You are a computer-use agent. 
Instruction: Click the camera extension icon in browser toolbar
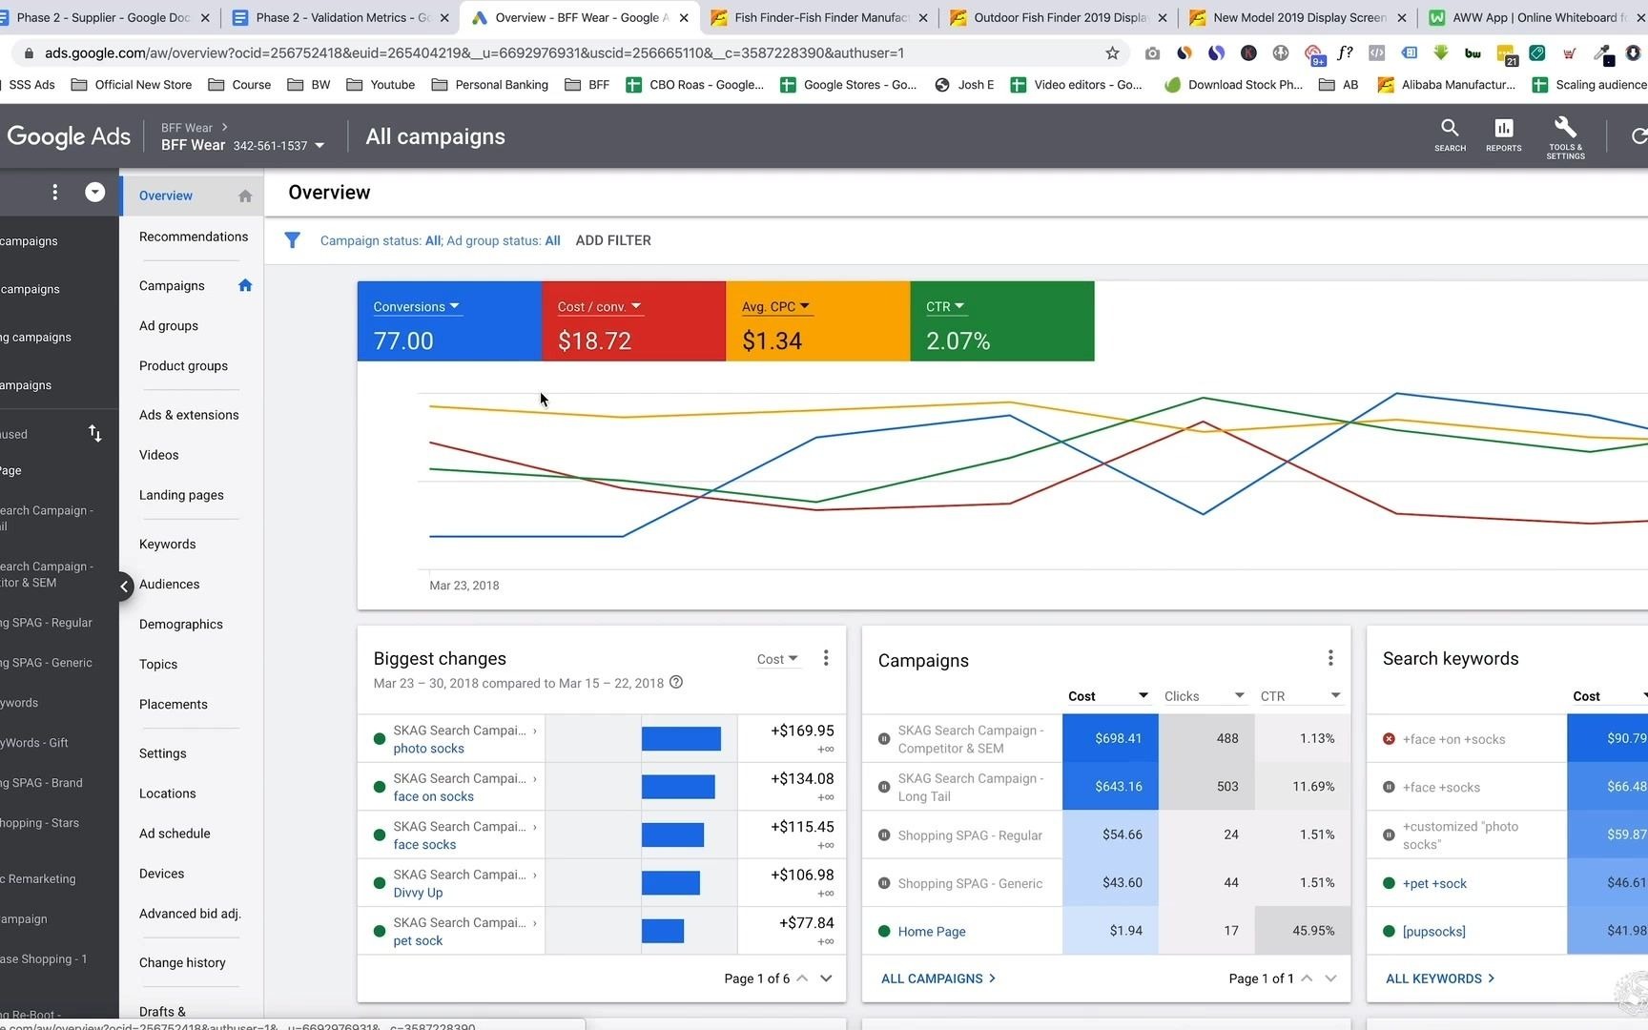[x=1152, y=53]
